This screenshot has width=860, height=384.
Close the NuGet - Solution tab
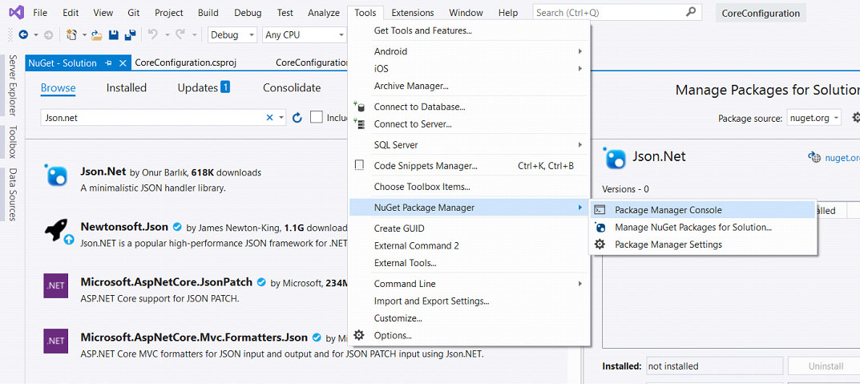point(123,63)
